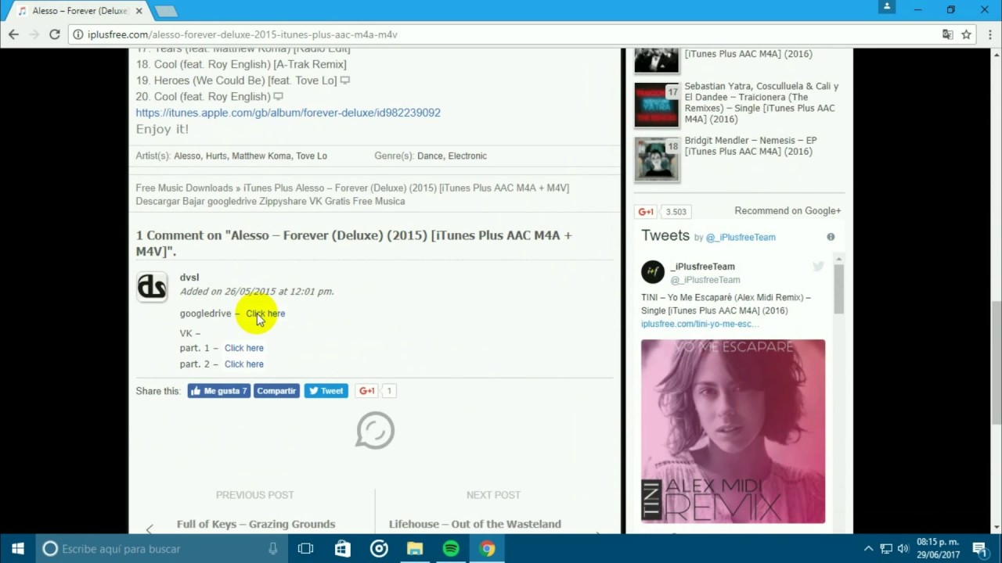1002x563 pixels.
Task: Click the Twitter bird icon in tweet
Action: [818, 267]
